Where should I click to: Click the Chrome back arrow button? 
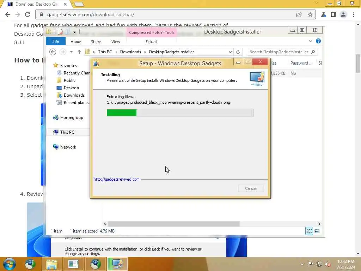click(8, 14)
